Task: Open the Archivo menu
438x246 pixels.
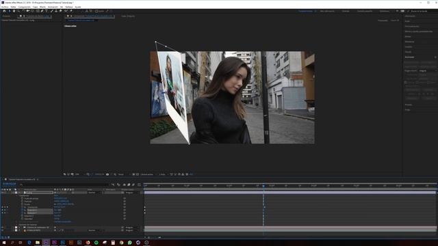Action: pyautogui.click(x=5, y=7)
